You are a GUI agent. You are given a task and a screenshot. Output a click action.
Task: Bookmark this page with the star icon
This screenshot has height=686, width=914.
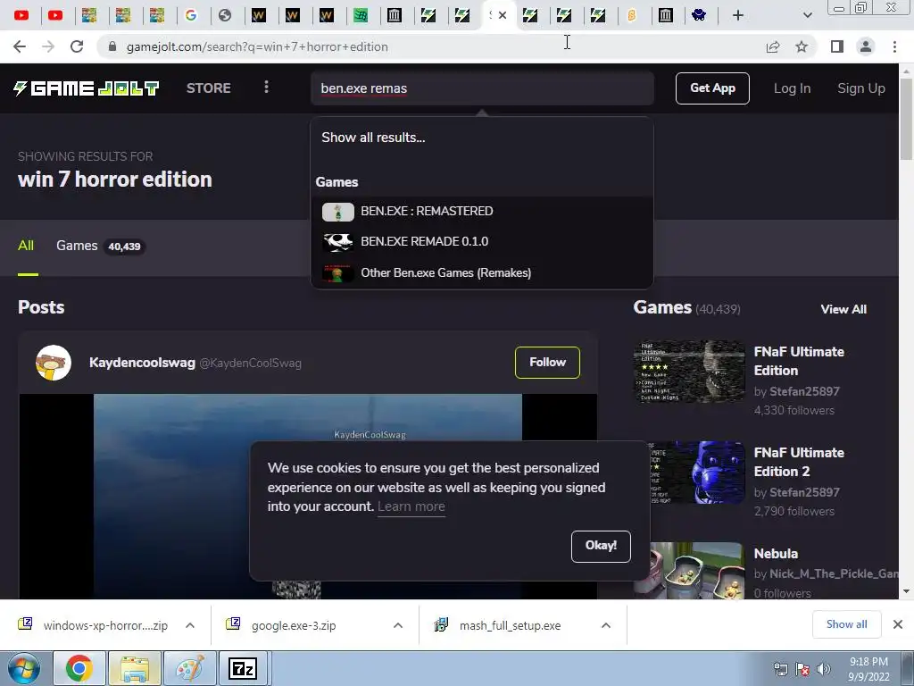click(x=802, y=46)
